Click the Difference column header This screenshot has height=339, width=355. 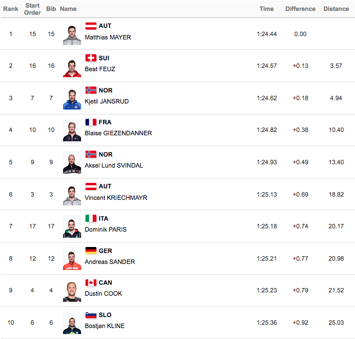click(300, 9)
